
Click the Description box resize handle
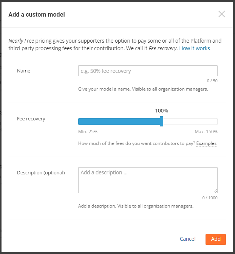[215, 191]
